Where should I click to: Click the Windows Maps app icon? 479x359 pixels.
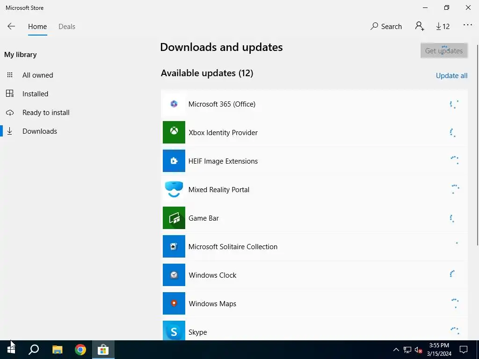pyautogui.click(x=174, y=303)
